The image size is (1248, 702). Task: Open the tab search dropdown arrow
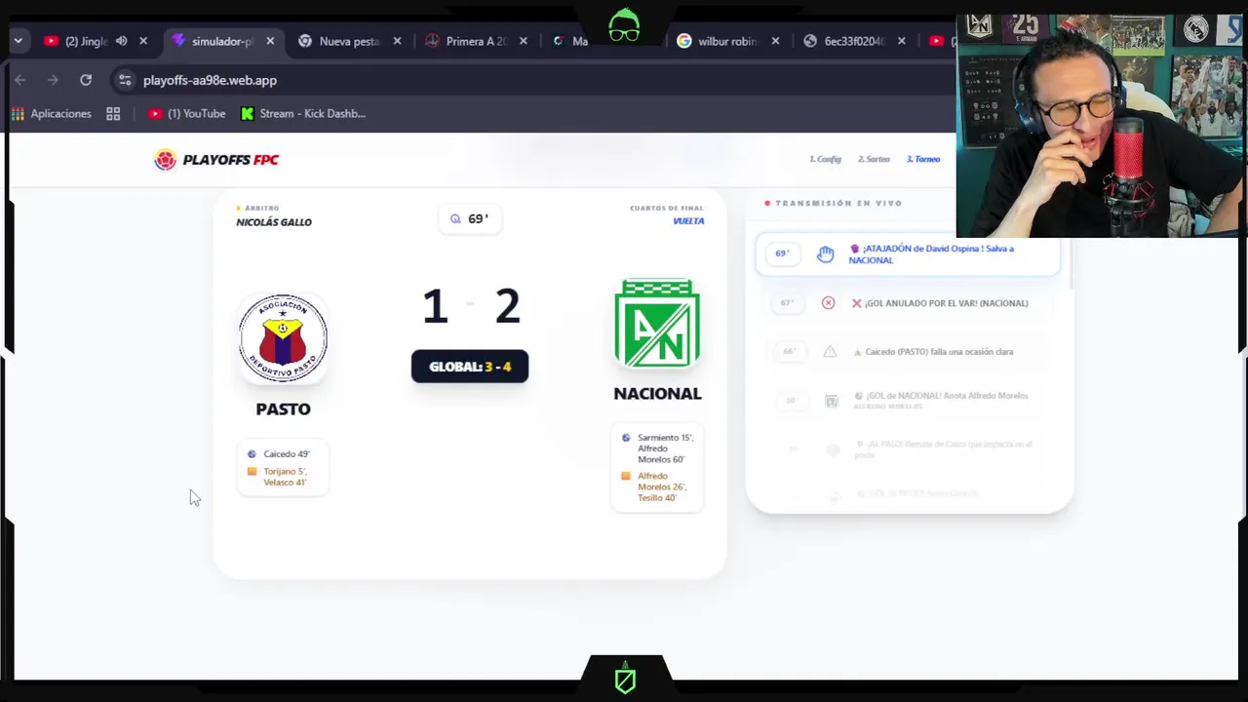point(19,41)
